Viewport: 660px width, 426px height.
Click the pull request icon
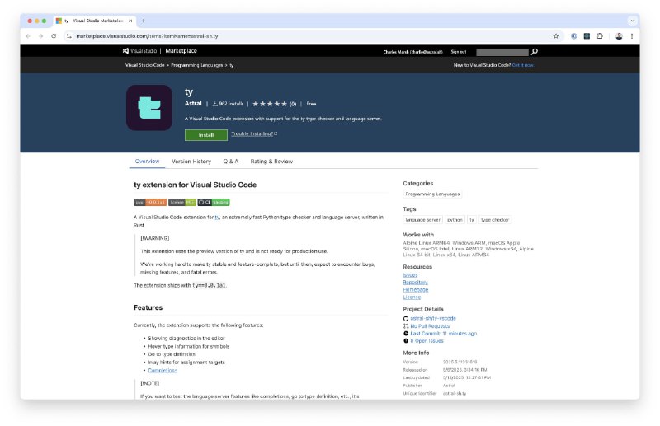406,326
